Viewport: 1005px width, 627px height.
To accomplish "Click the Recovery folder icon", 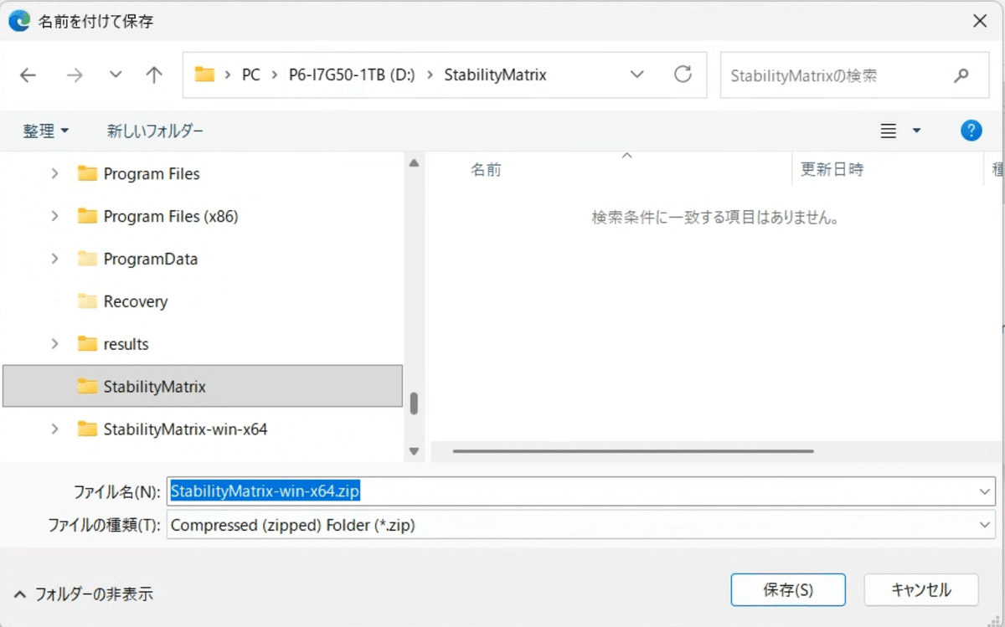I will click(x=87, y=301).
